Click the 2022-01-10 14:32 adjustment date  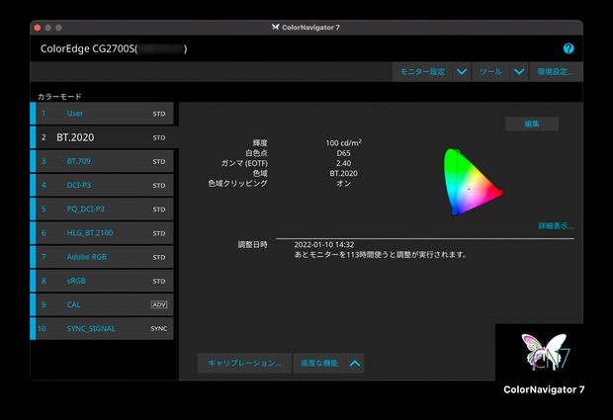click(x=324, y=244)
